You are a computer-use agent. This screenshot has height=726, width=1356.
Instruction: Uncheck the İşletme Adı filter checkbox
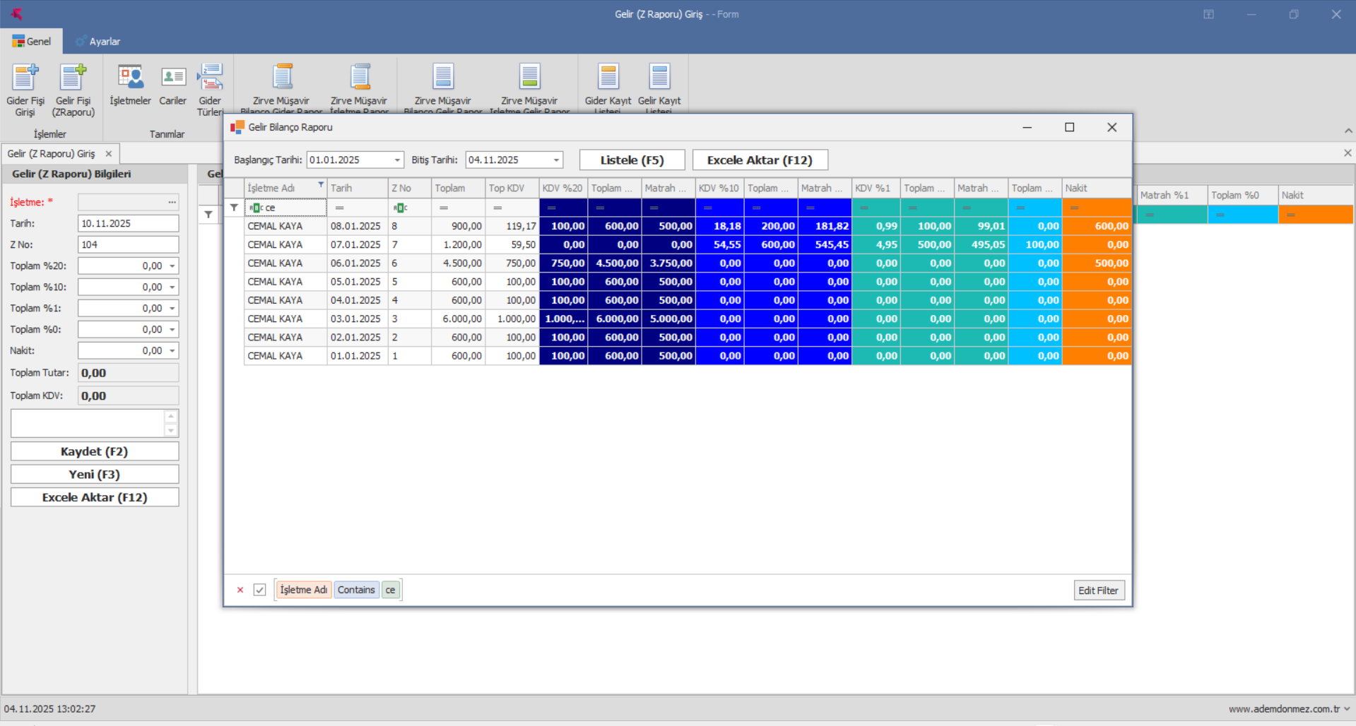click(x=260, y=590)
